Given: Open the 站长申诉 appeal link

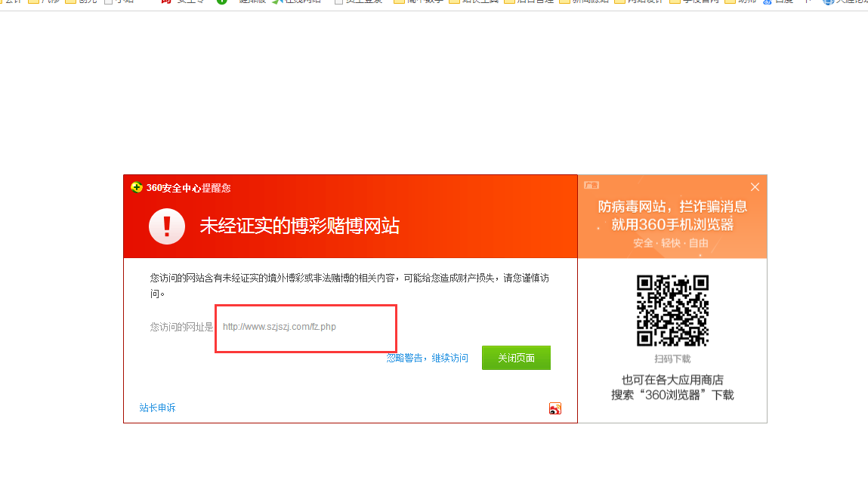Looking at the screenshot, I should (x=156, y=408).
